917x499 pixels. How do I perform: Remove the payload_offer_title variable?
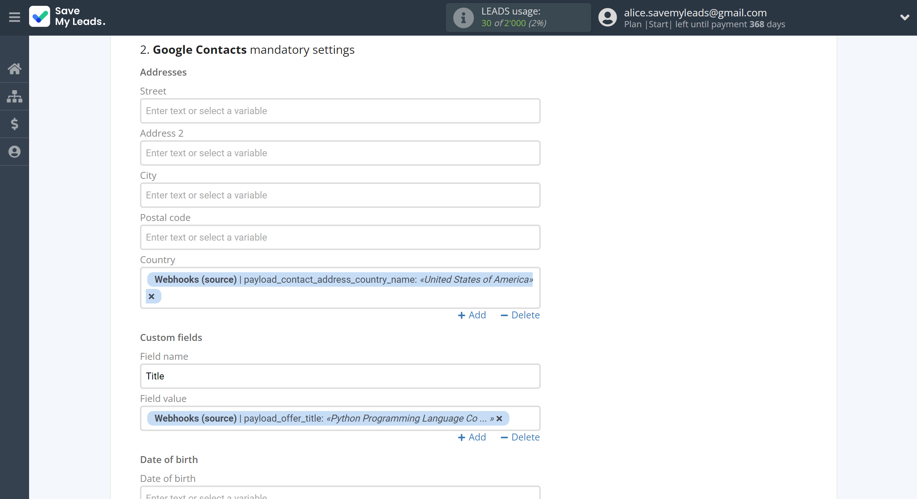(x=499, y=419)
